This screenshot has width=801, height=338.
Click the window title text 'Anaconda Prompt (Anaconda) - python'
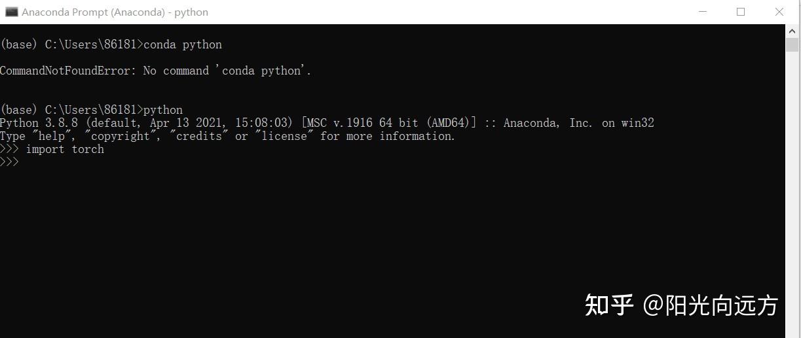(x=115, y=12)
